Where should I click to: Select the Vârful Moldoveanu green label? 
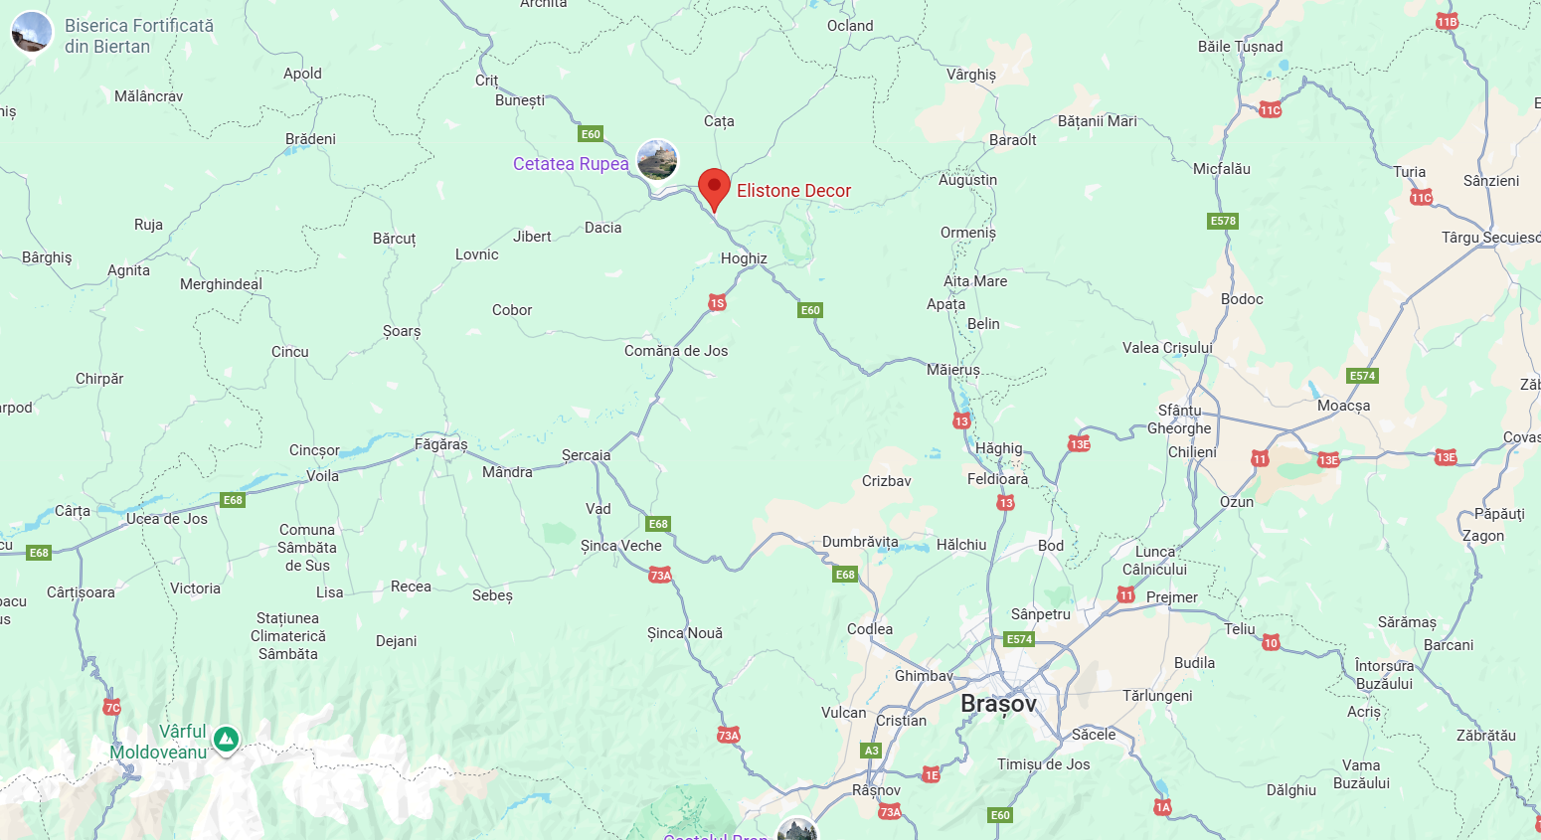159,742
